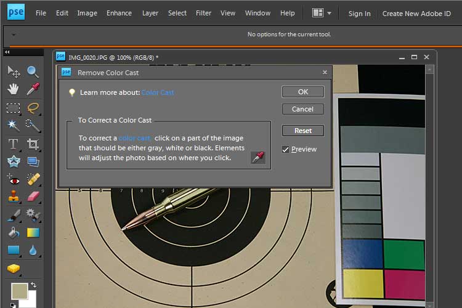This screenshot has width=462, height=308.
Task: Select the Straighten tool
Action: point(33,161)
